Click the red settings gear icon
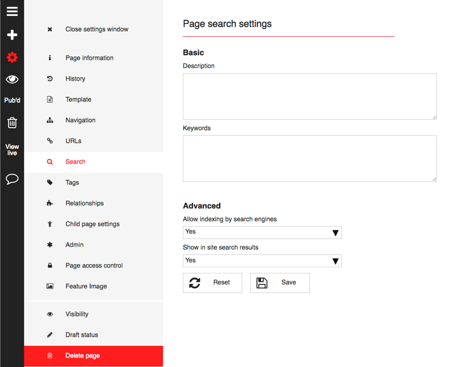 [12, 57]
